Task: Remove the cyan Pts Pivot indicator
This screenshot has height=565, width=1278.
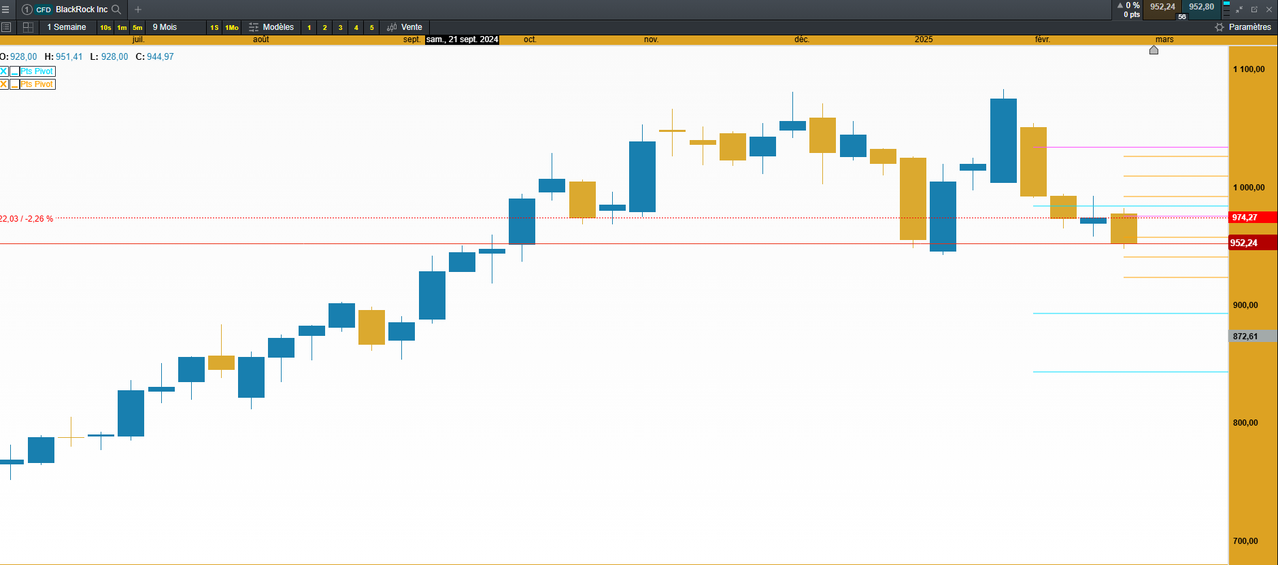Action: (x=4, y=71)
